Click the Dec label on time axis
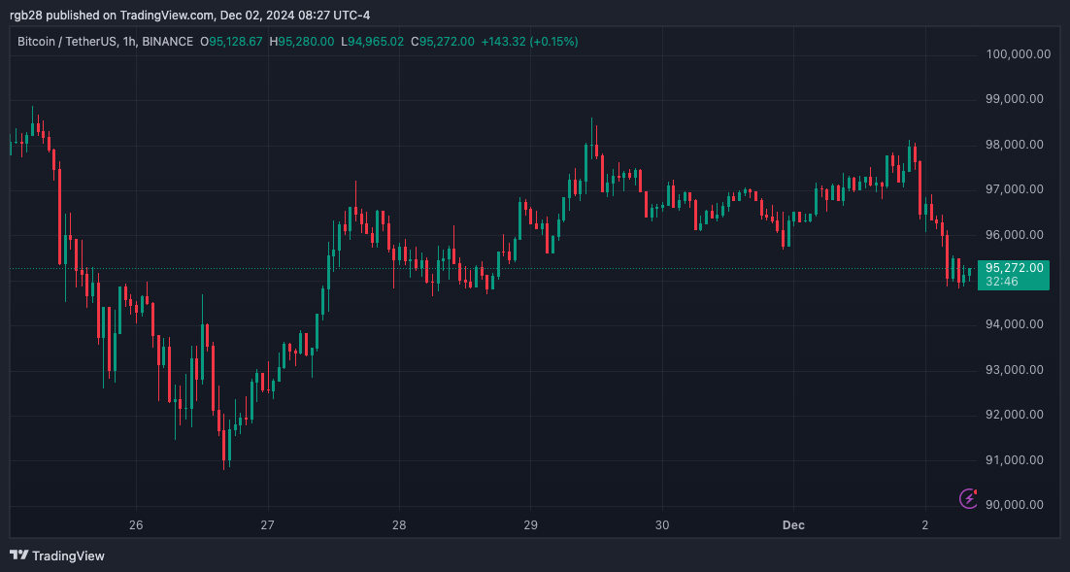 [x=793, y=524]
